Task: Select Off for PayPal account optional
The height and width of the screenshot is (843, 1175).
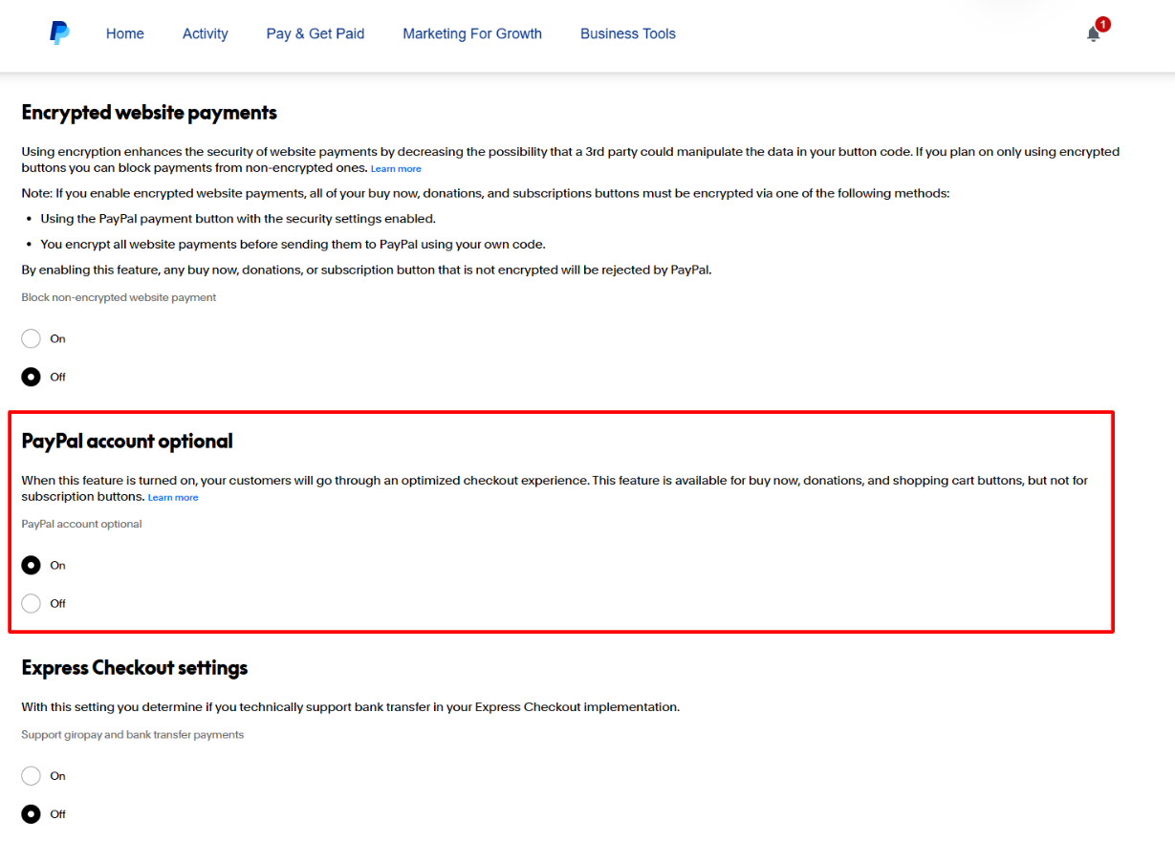Action: (32, 603)
